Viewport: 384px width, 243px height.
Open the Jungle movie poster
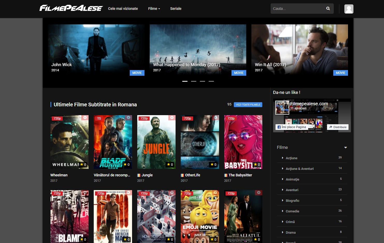(x=156, y=142)
